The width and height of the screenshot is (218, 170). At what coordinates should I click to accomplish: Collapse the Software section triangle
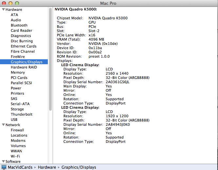pyautogui.click(x=4, y=161)
